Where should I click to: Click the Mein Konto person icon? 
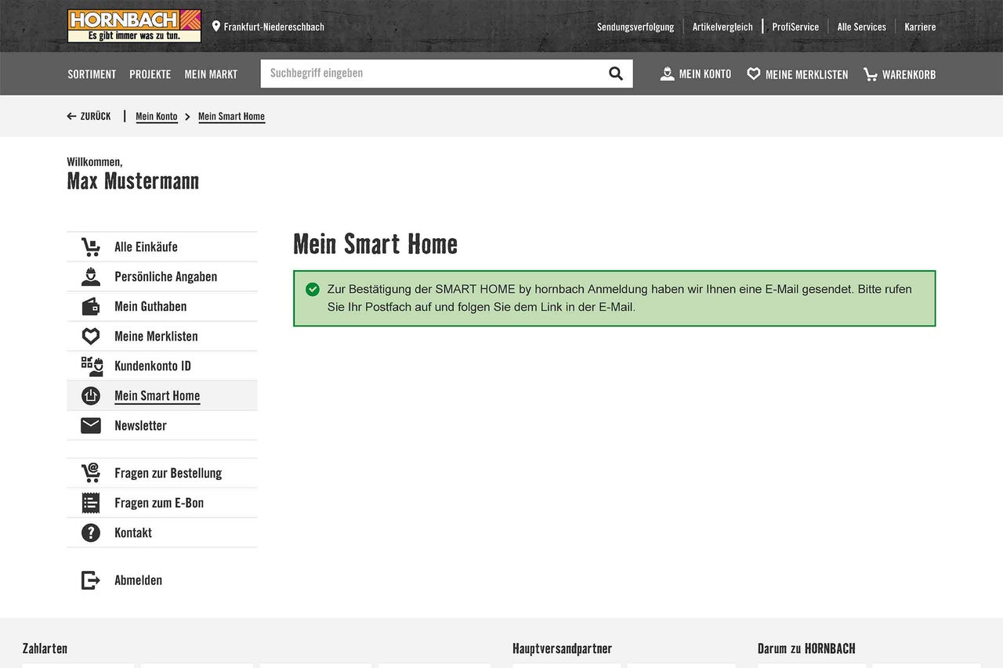(x=667, y=74)
